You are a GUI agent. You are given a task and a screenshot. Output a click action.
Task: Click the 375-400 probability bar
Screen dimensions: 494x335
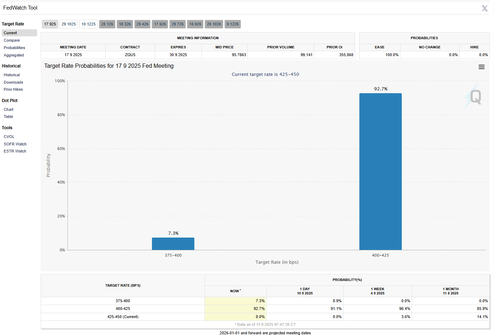coord(173,244)
